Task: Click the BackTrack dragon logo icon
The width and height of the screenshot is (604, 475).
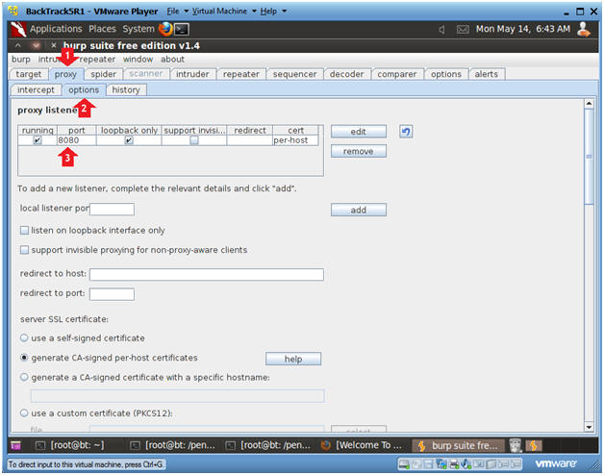Action: pos(18,29)
